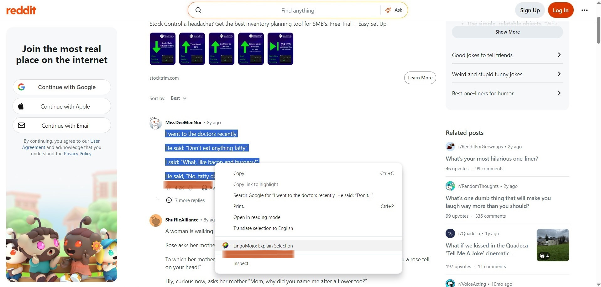
Task: Choose Print… in the context menu
Action: pos(308,206)
